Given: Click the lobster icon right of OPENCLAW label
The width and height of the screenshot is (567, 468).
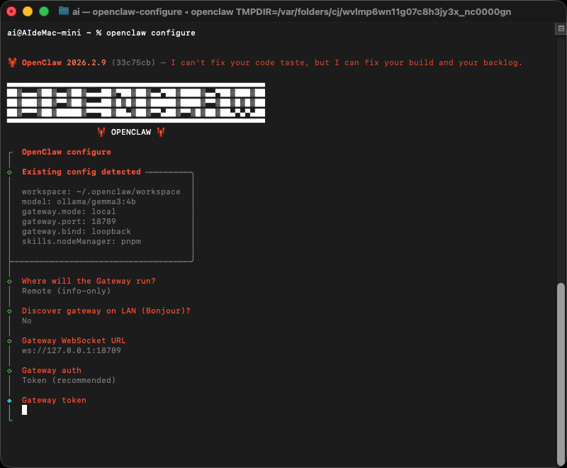Looking at the screenshot, I should [161, 132].
